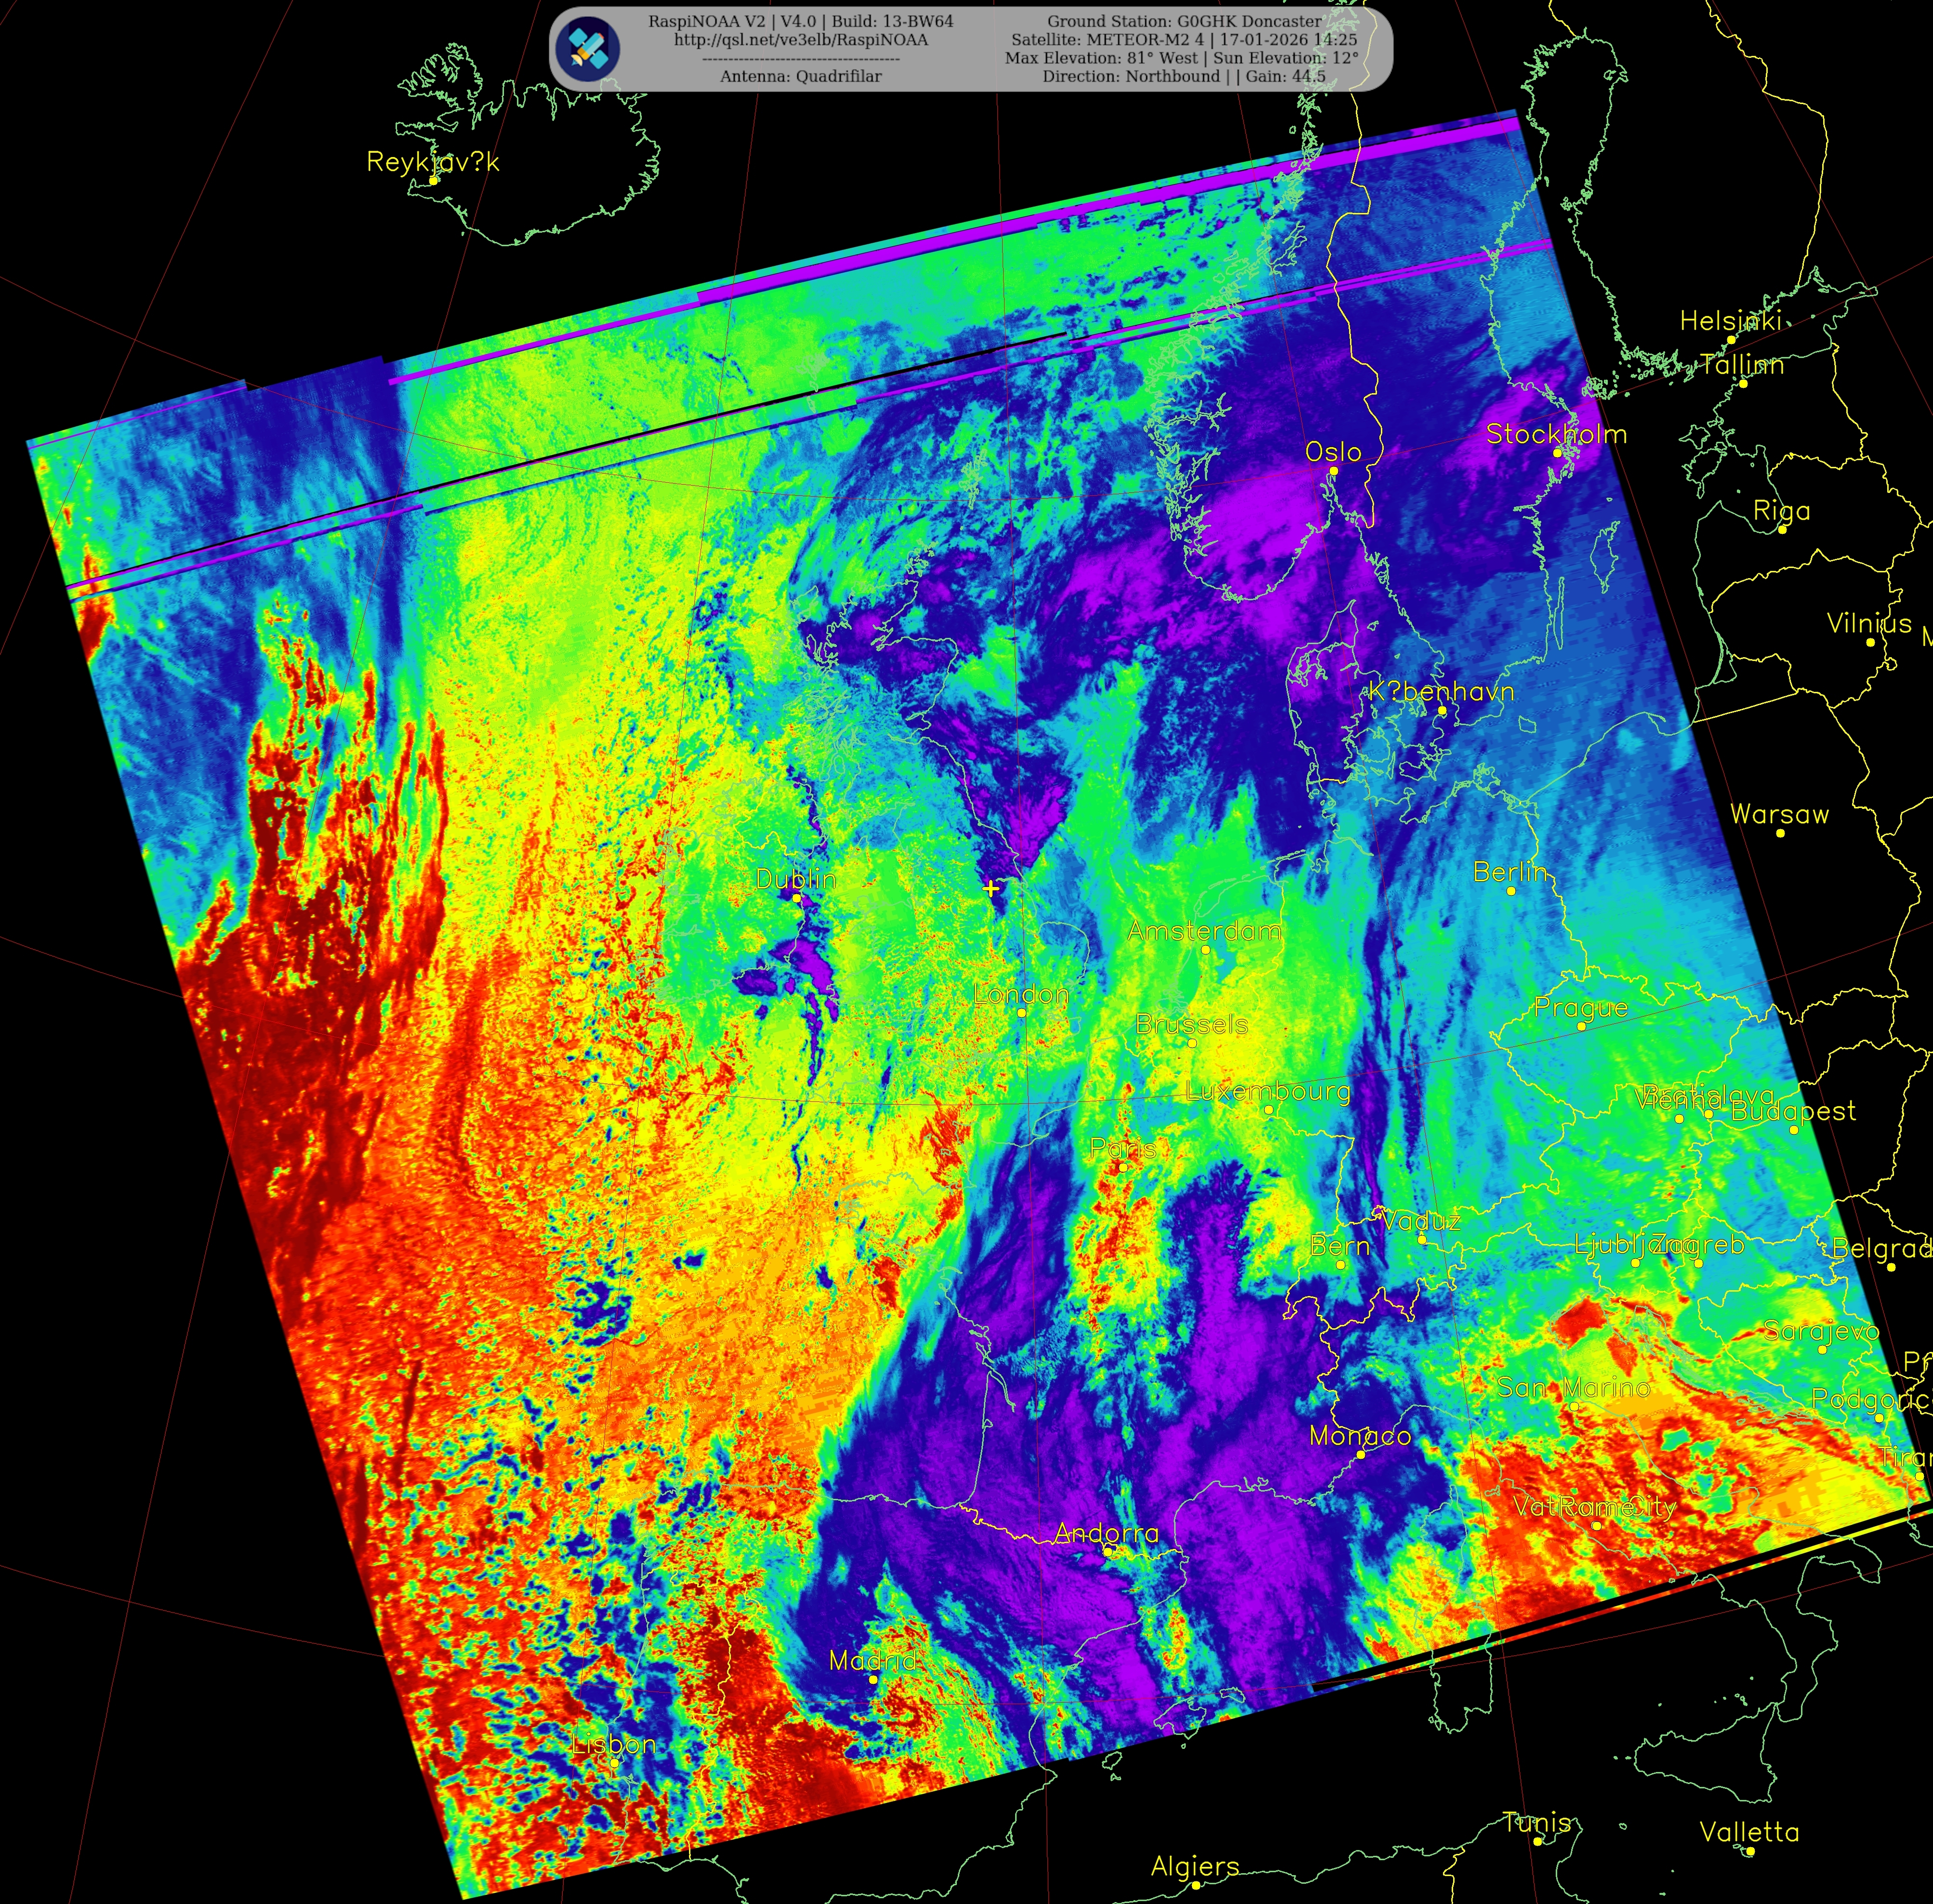Viewport: 1933px width, 1904px height.
Task: Select the Valletta city label
Action: 1749,1832
